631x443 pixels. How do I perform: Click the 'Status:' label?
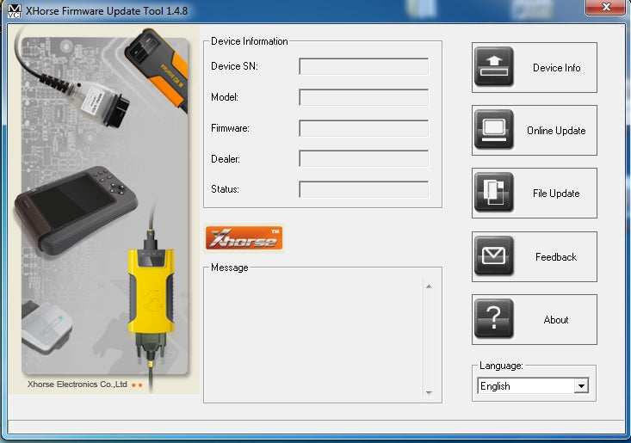pyautogui.click(x=225, y=189)
